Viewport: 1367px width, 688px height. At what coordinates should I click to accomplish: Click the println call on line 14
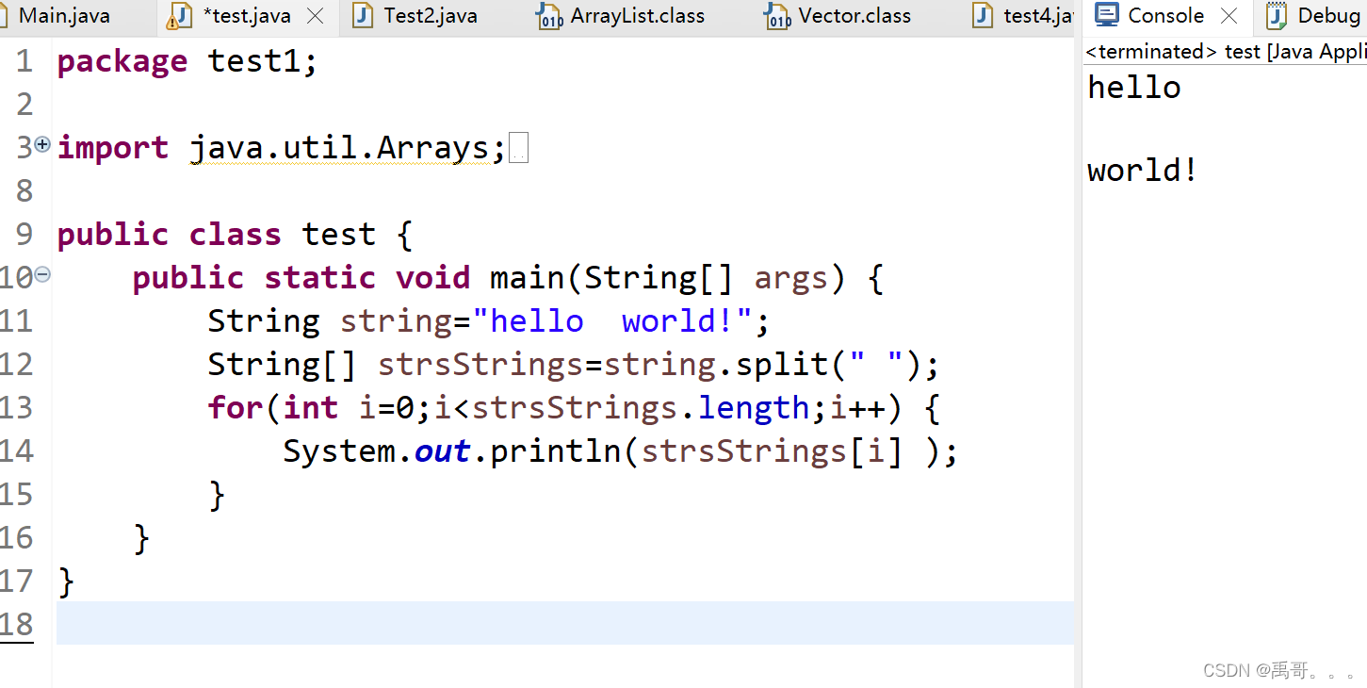[556, 452]
